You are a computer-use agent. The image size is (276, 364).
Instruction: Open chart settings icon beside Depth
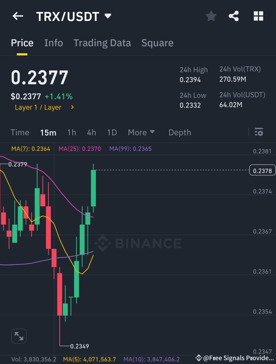[259, 132]
